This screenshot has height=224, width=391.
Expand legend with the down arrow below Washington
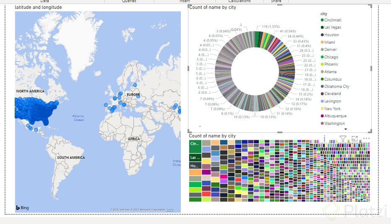coord(346,129)
